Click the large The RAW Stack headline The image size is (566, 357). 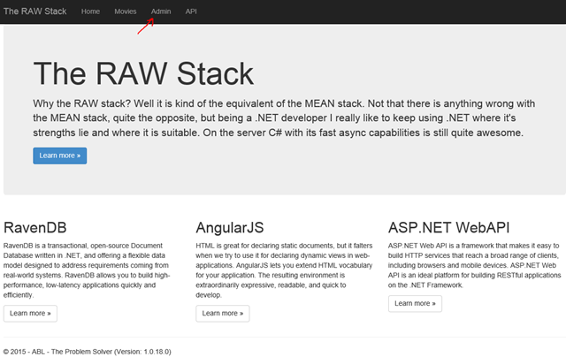click(x=143, y=75)
